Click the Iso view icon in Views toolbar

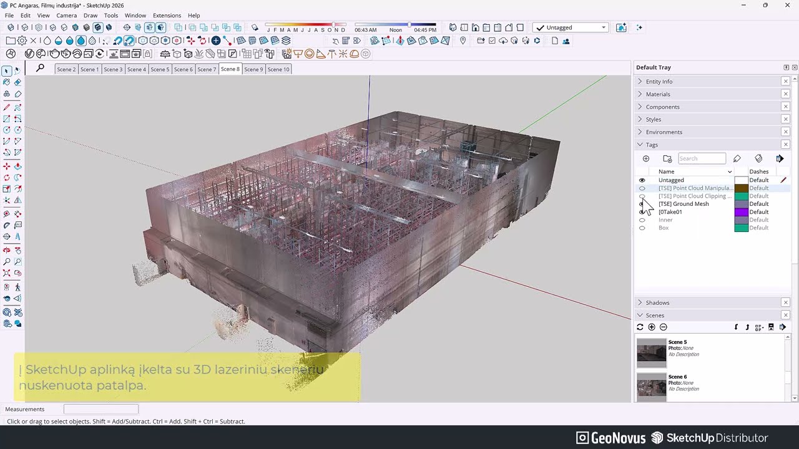(453, 27)
